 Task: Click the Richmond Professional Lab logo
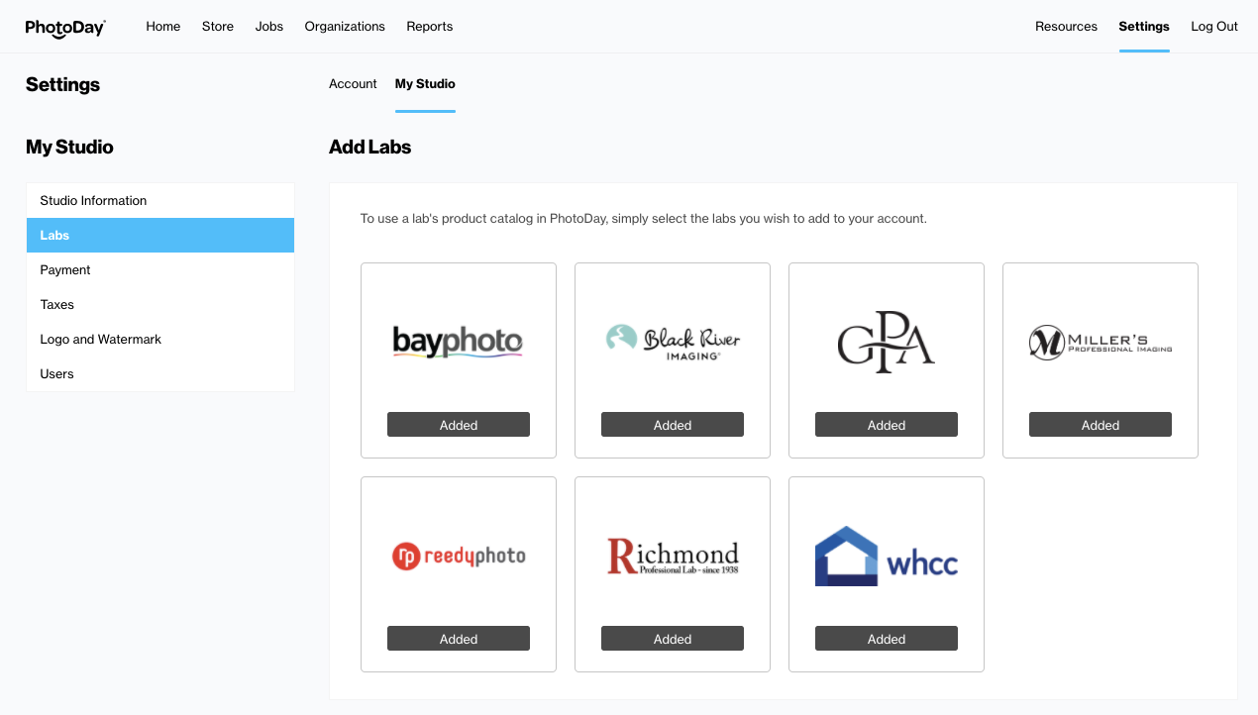point(673,556)
